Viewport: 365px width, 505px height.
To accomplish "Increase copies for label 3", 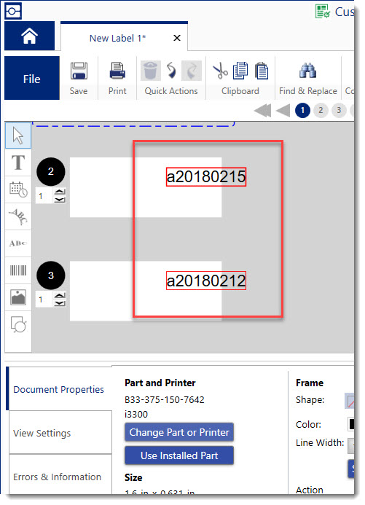I will [x=60, y=296].
